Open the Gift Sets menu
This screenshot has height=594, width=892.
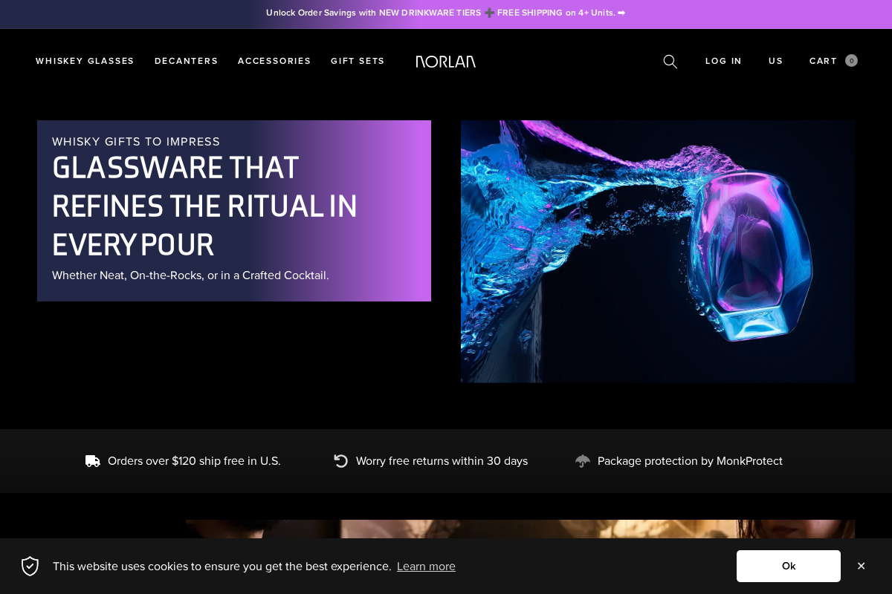(x=358, y=61)
